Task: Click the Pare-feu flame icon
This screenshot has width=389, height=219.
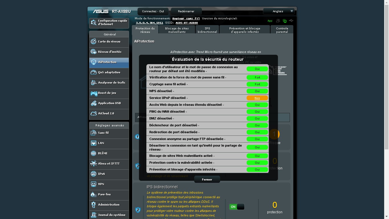Action: pyautogui.click(x=93, y=194)
